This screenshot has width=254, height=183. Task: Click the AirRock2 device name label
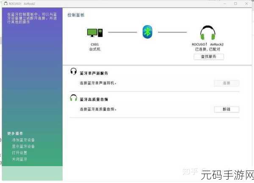208,44
